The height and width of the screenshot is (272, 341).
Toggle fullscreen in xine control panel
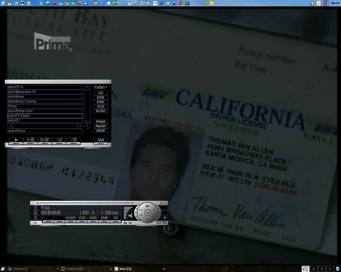[161, 203]
